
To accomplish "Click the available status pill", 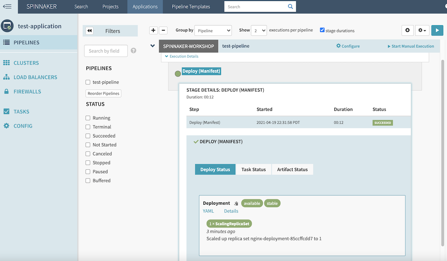I will (252, 203).
